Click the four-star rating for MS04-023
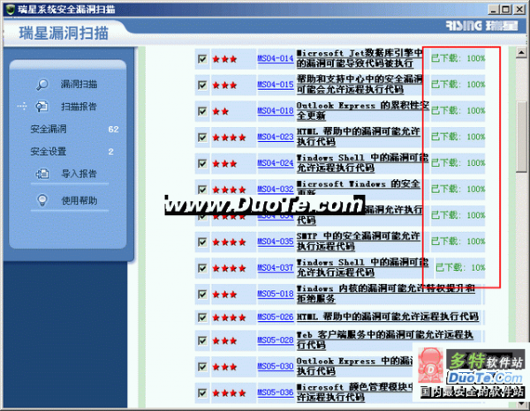The width and height of the screenshot is (530, 411). tap(229, 138)
